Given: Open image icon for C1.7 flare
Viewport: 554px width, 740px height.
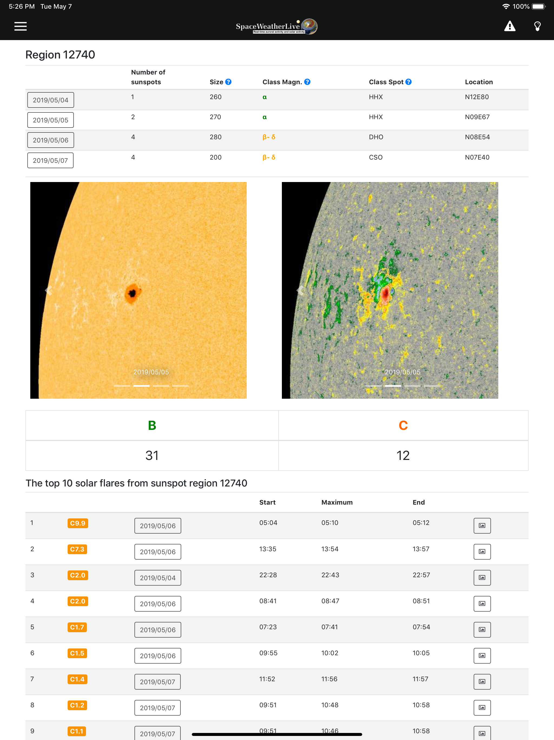Looking at the screenshot, I should pos(482,629).
